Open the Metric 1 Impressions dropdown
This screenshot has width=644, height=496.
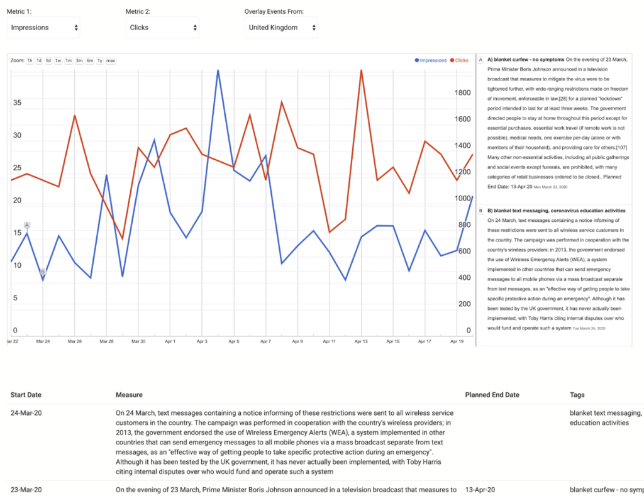coord(43,28)
